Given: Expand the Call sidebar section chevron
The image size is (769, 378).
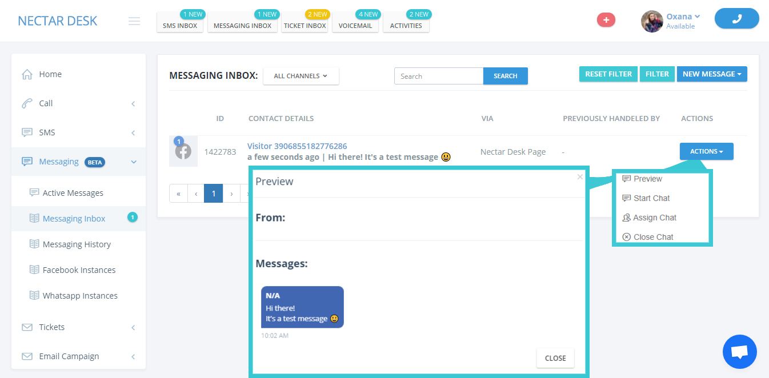Looking at the screenshot, I should [x=133, y=103].
